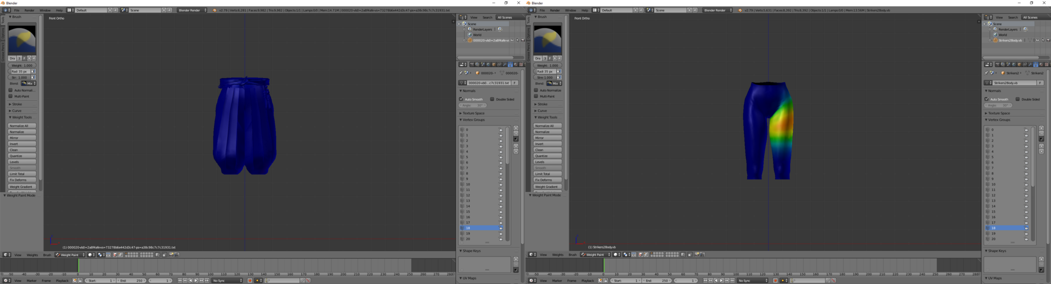Open Weights menu in left 3D view header
Viewport: 1051px width, 284px height.
[x=32, y=255]
